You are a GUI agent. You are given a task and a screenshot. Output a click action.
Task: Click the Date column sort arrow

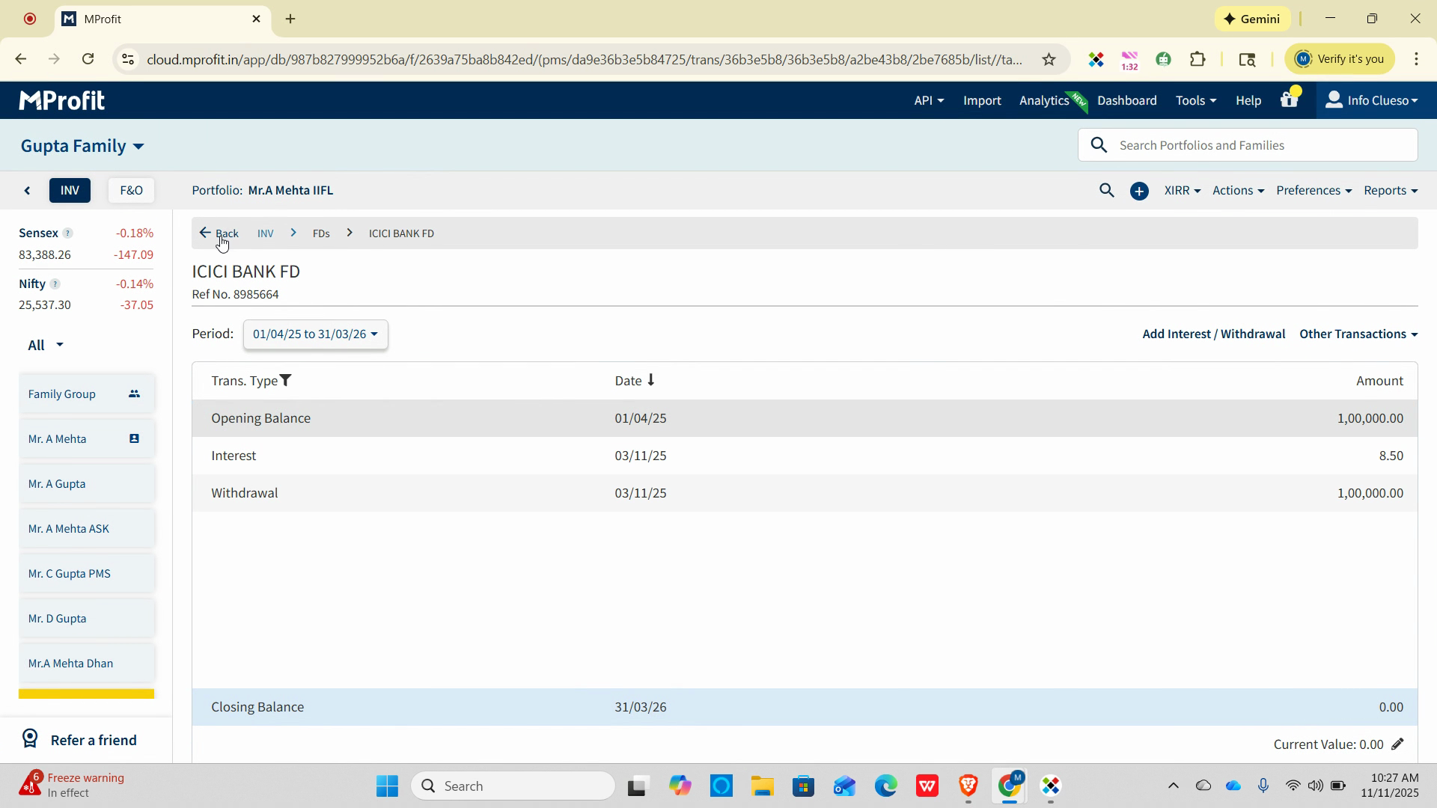651,380
